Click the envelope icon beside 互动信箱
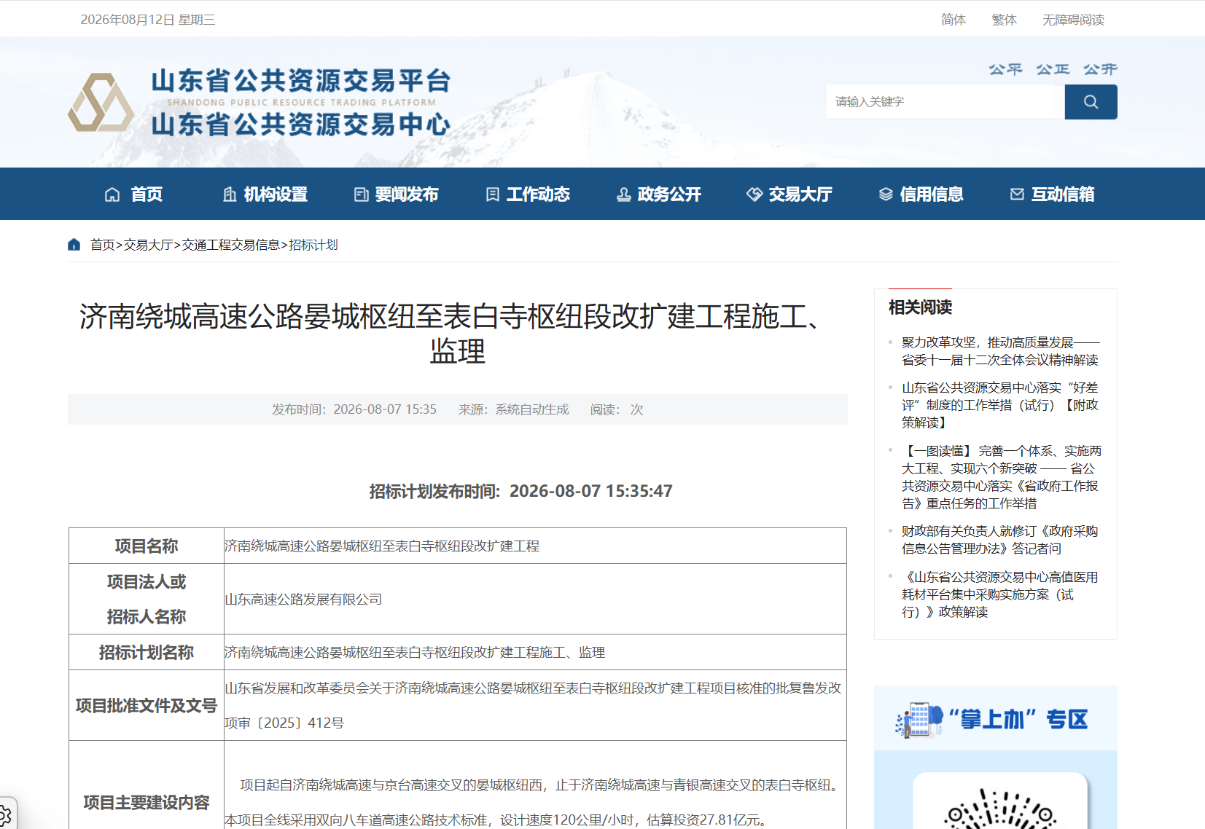 [1017, 195]
